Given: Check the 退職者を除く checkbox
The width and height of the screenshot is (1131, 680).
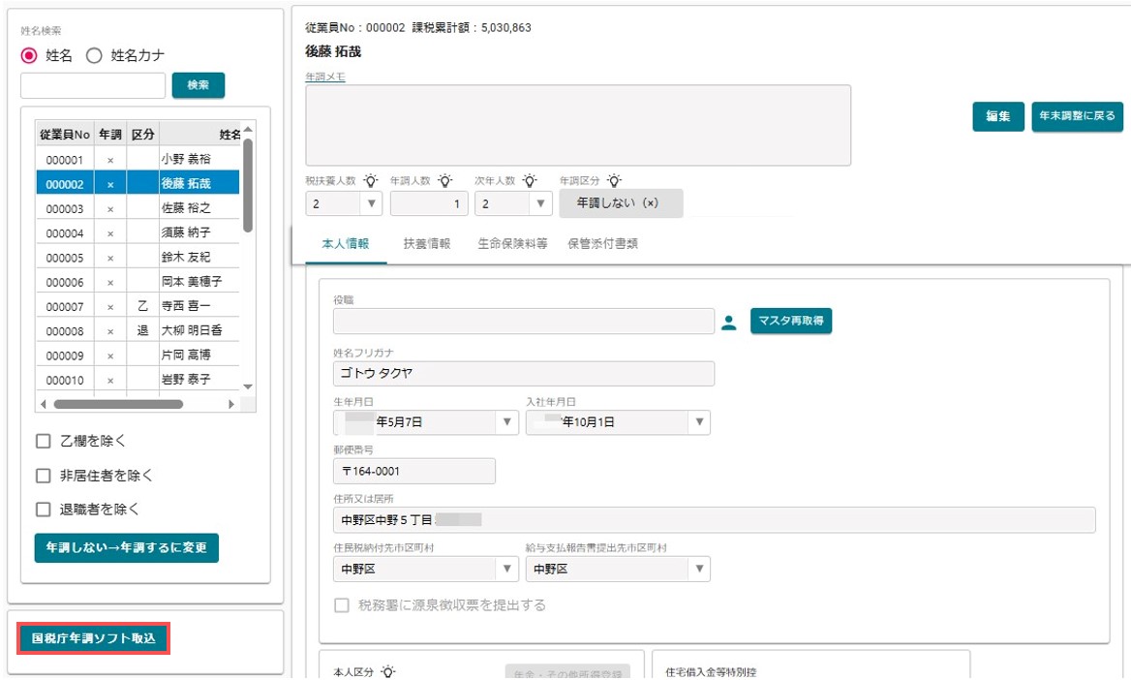Looking at the screenshot, I should point(44,510).
